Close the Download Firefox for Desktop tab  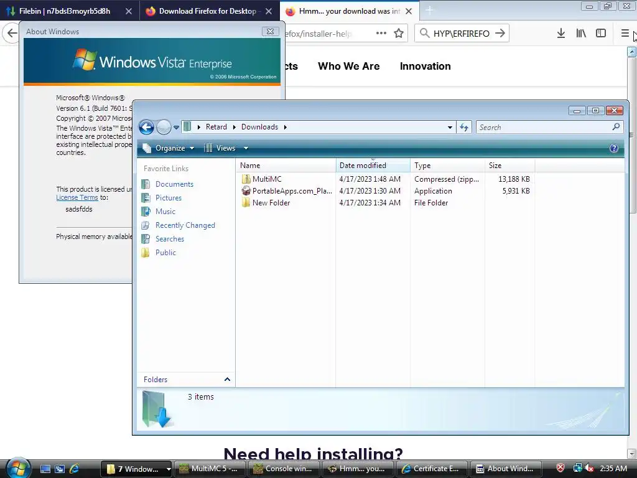click(x=269, y=11)
